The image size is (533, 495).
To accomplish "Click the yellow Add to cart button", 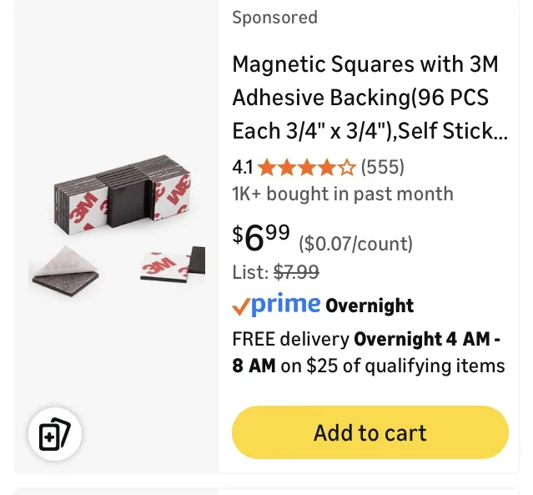I will [x=370, y=432].
